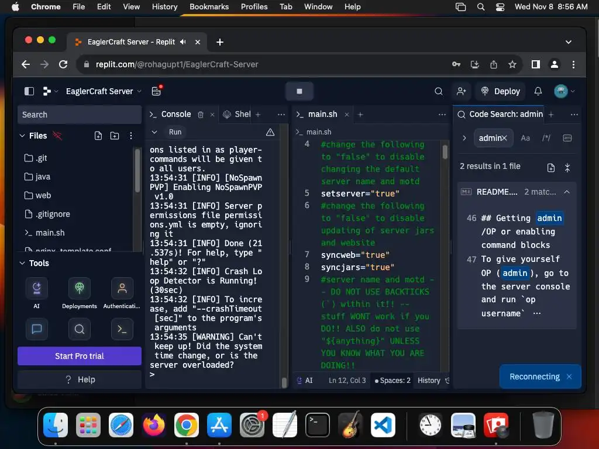The height and width of the screenshot is (449, 599).
Task: Click the Deploy button
Action: pyautogui.click(x=501, y=91)
